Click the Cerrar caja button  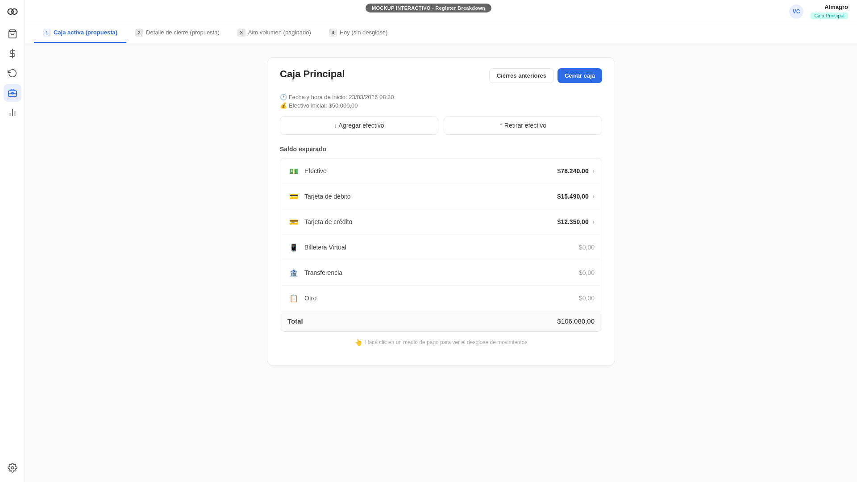tap(580, 75)
